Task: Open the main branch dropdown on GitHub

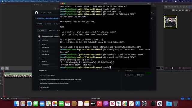Action: click(x=42, y=31)
